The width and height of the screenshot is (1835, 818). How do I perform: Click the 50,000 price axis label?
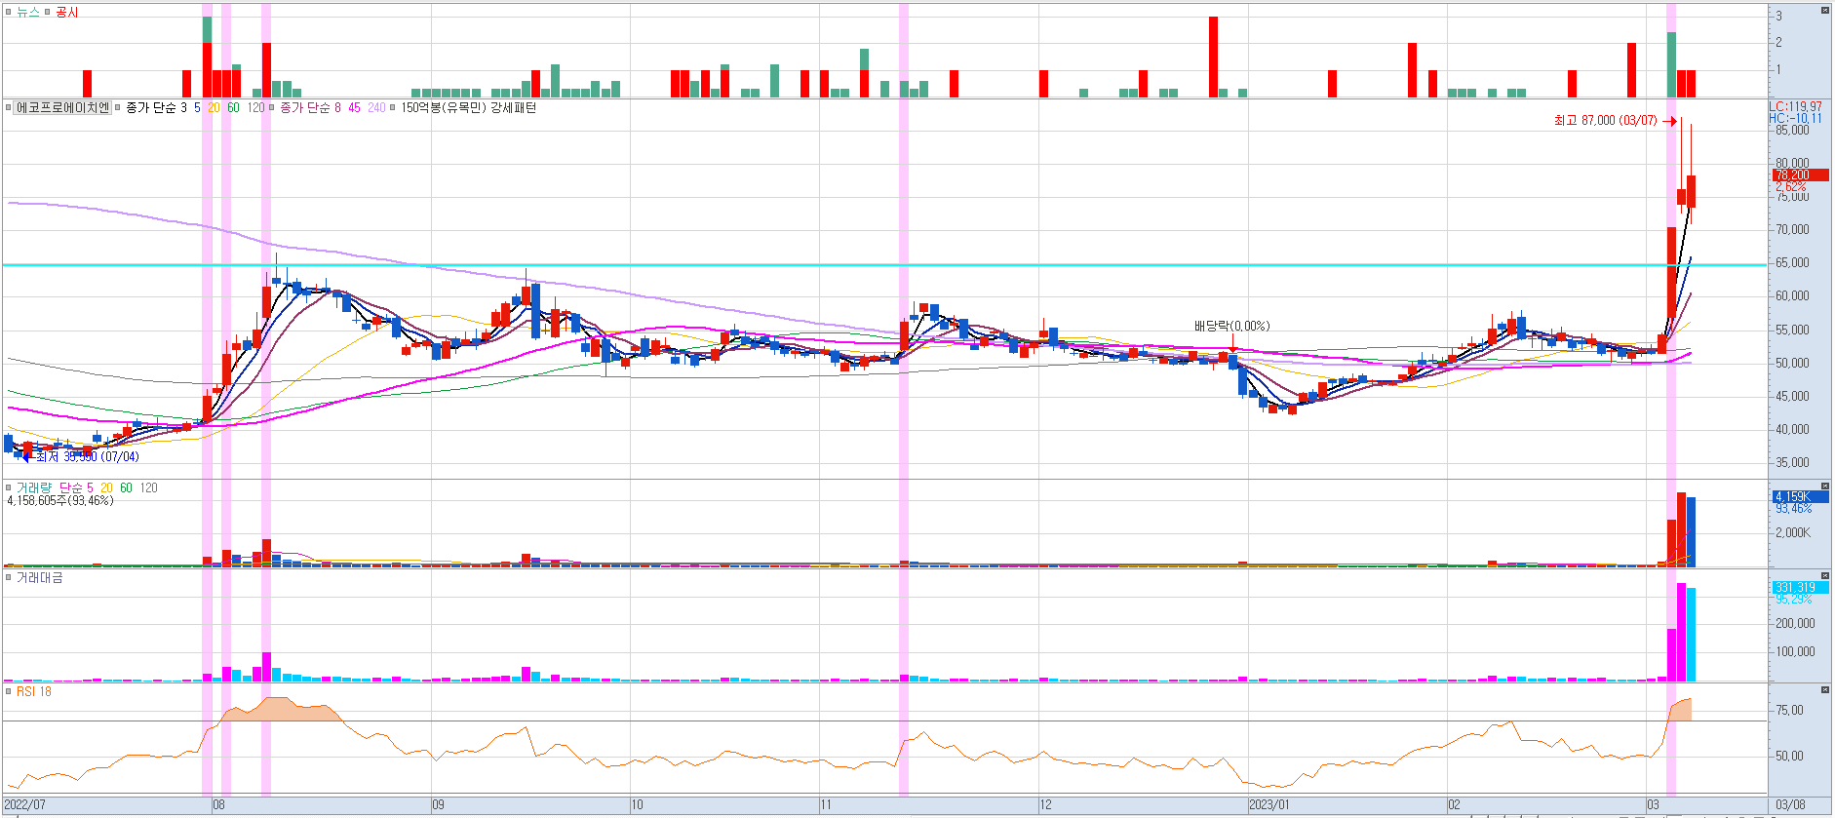pos(1792,363)
